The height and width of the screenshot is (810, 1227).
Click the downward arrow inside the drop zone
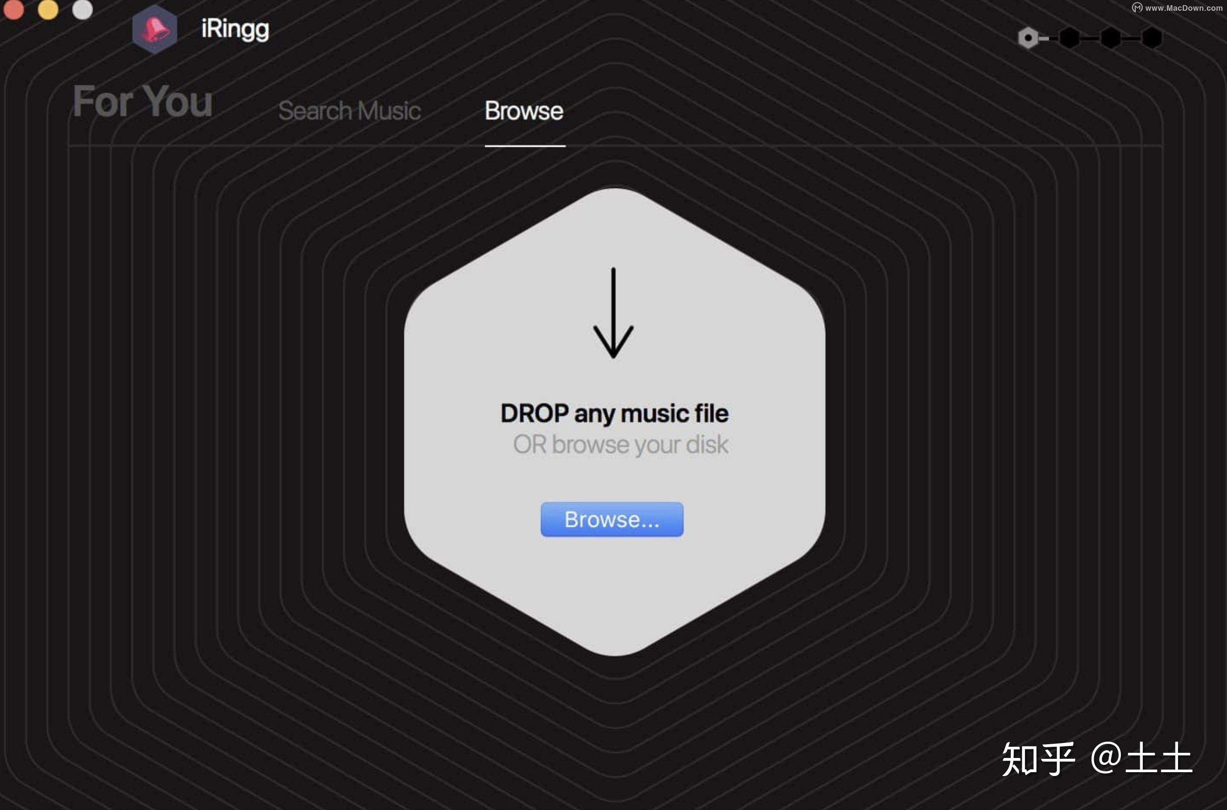pos(613,313)
